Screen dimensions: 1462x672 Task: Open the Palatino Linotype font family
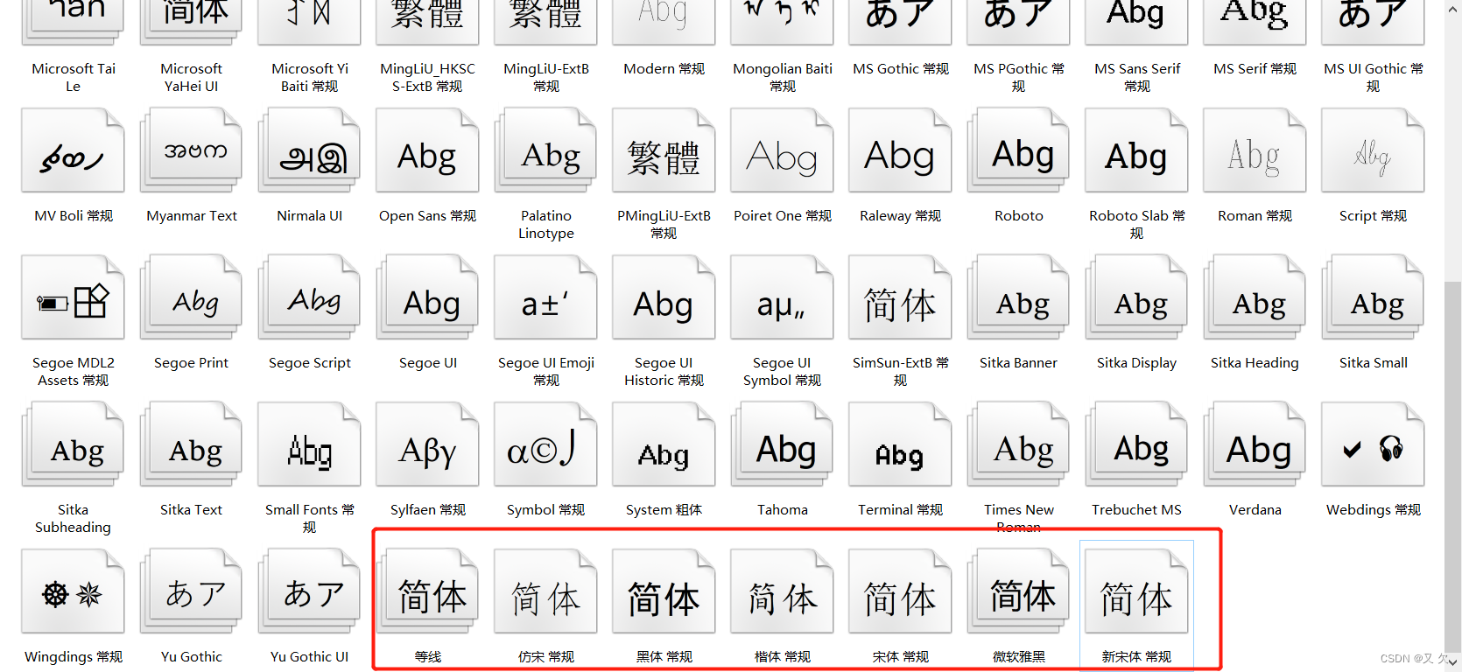pyautogui.click(x=545, y=150)
